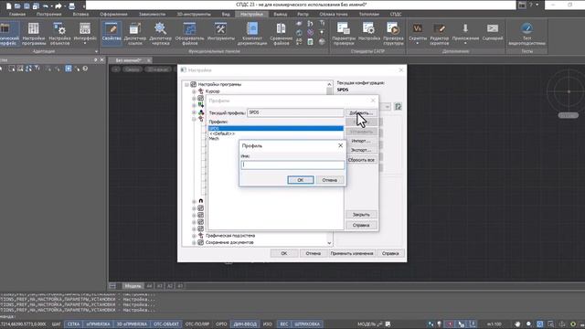Click the Сравнение файлов icon

281,34
